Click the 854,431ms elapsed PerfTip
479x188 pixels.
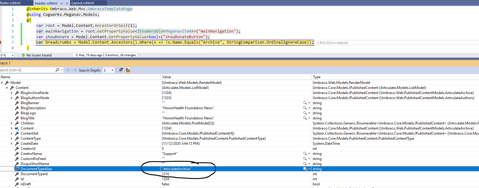332,43
